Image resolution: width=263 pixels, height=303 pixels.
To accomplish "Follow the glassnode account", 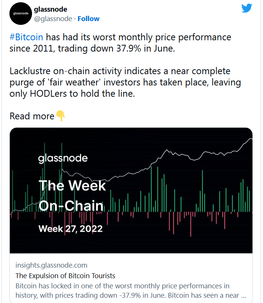I will pos(89,19).
